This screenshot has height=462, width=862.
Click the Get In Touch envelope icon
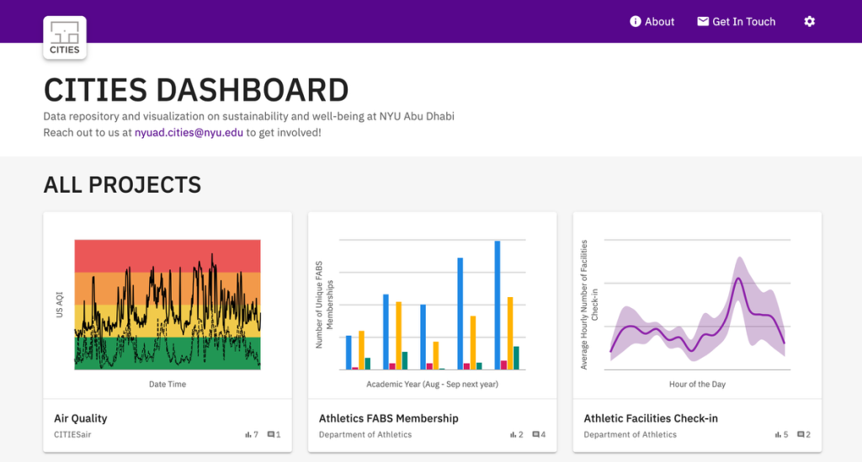703,21
